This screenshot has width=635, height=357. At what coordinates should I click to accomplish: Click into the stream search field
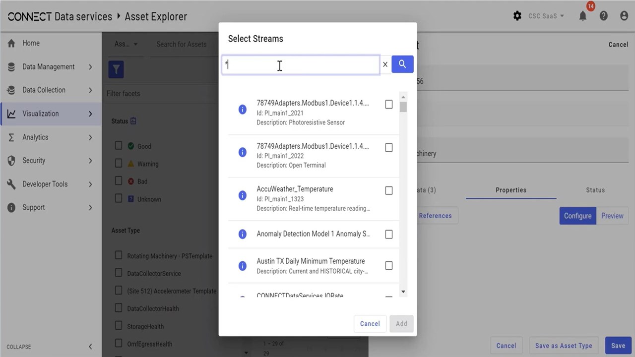(301, 64)
